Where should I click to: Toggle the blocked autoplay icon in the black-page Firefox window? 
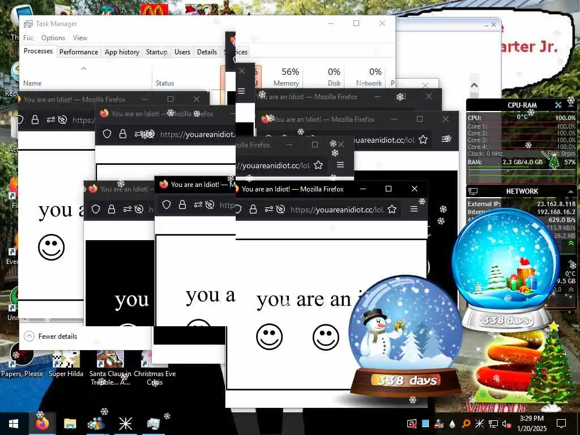coord(139,210)
